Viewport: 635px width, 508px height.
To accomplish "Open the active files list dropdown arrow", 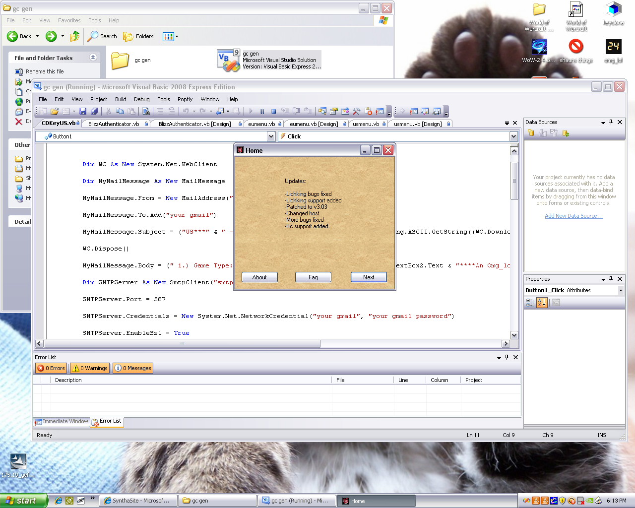I will click(x=507, y=123).
